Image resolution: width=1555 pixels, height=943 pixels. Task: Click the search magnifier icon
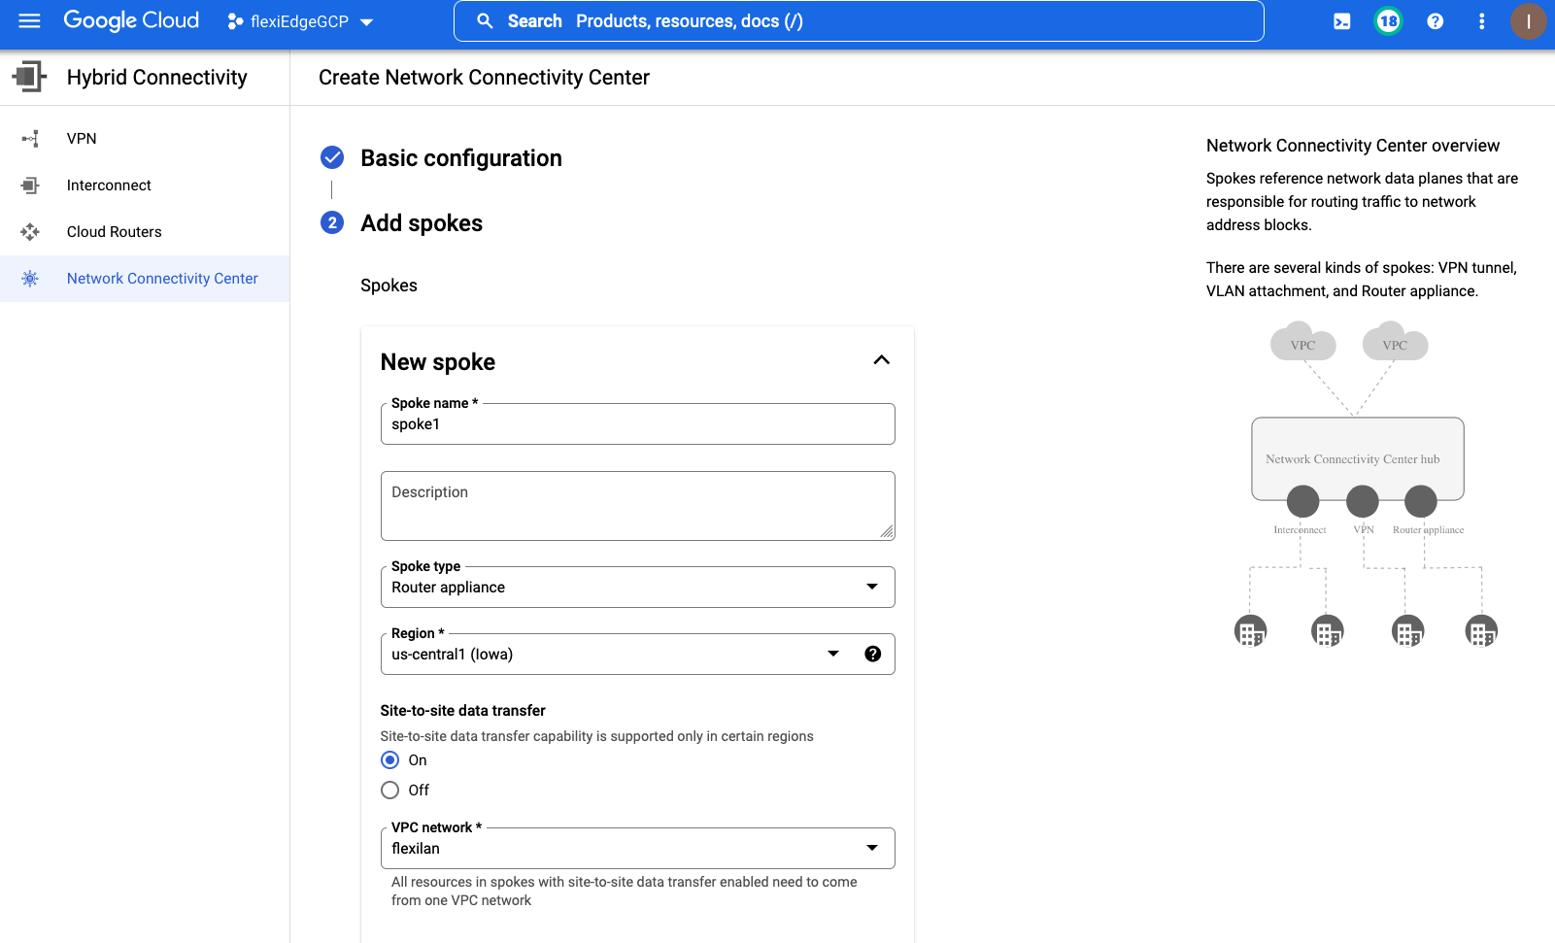click(485, 21)
